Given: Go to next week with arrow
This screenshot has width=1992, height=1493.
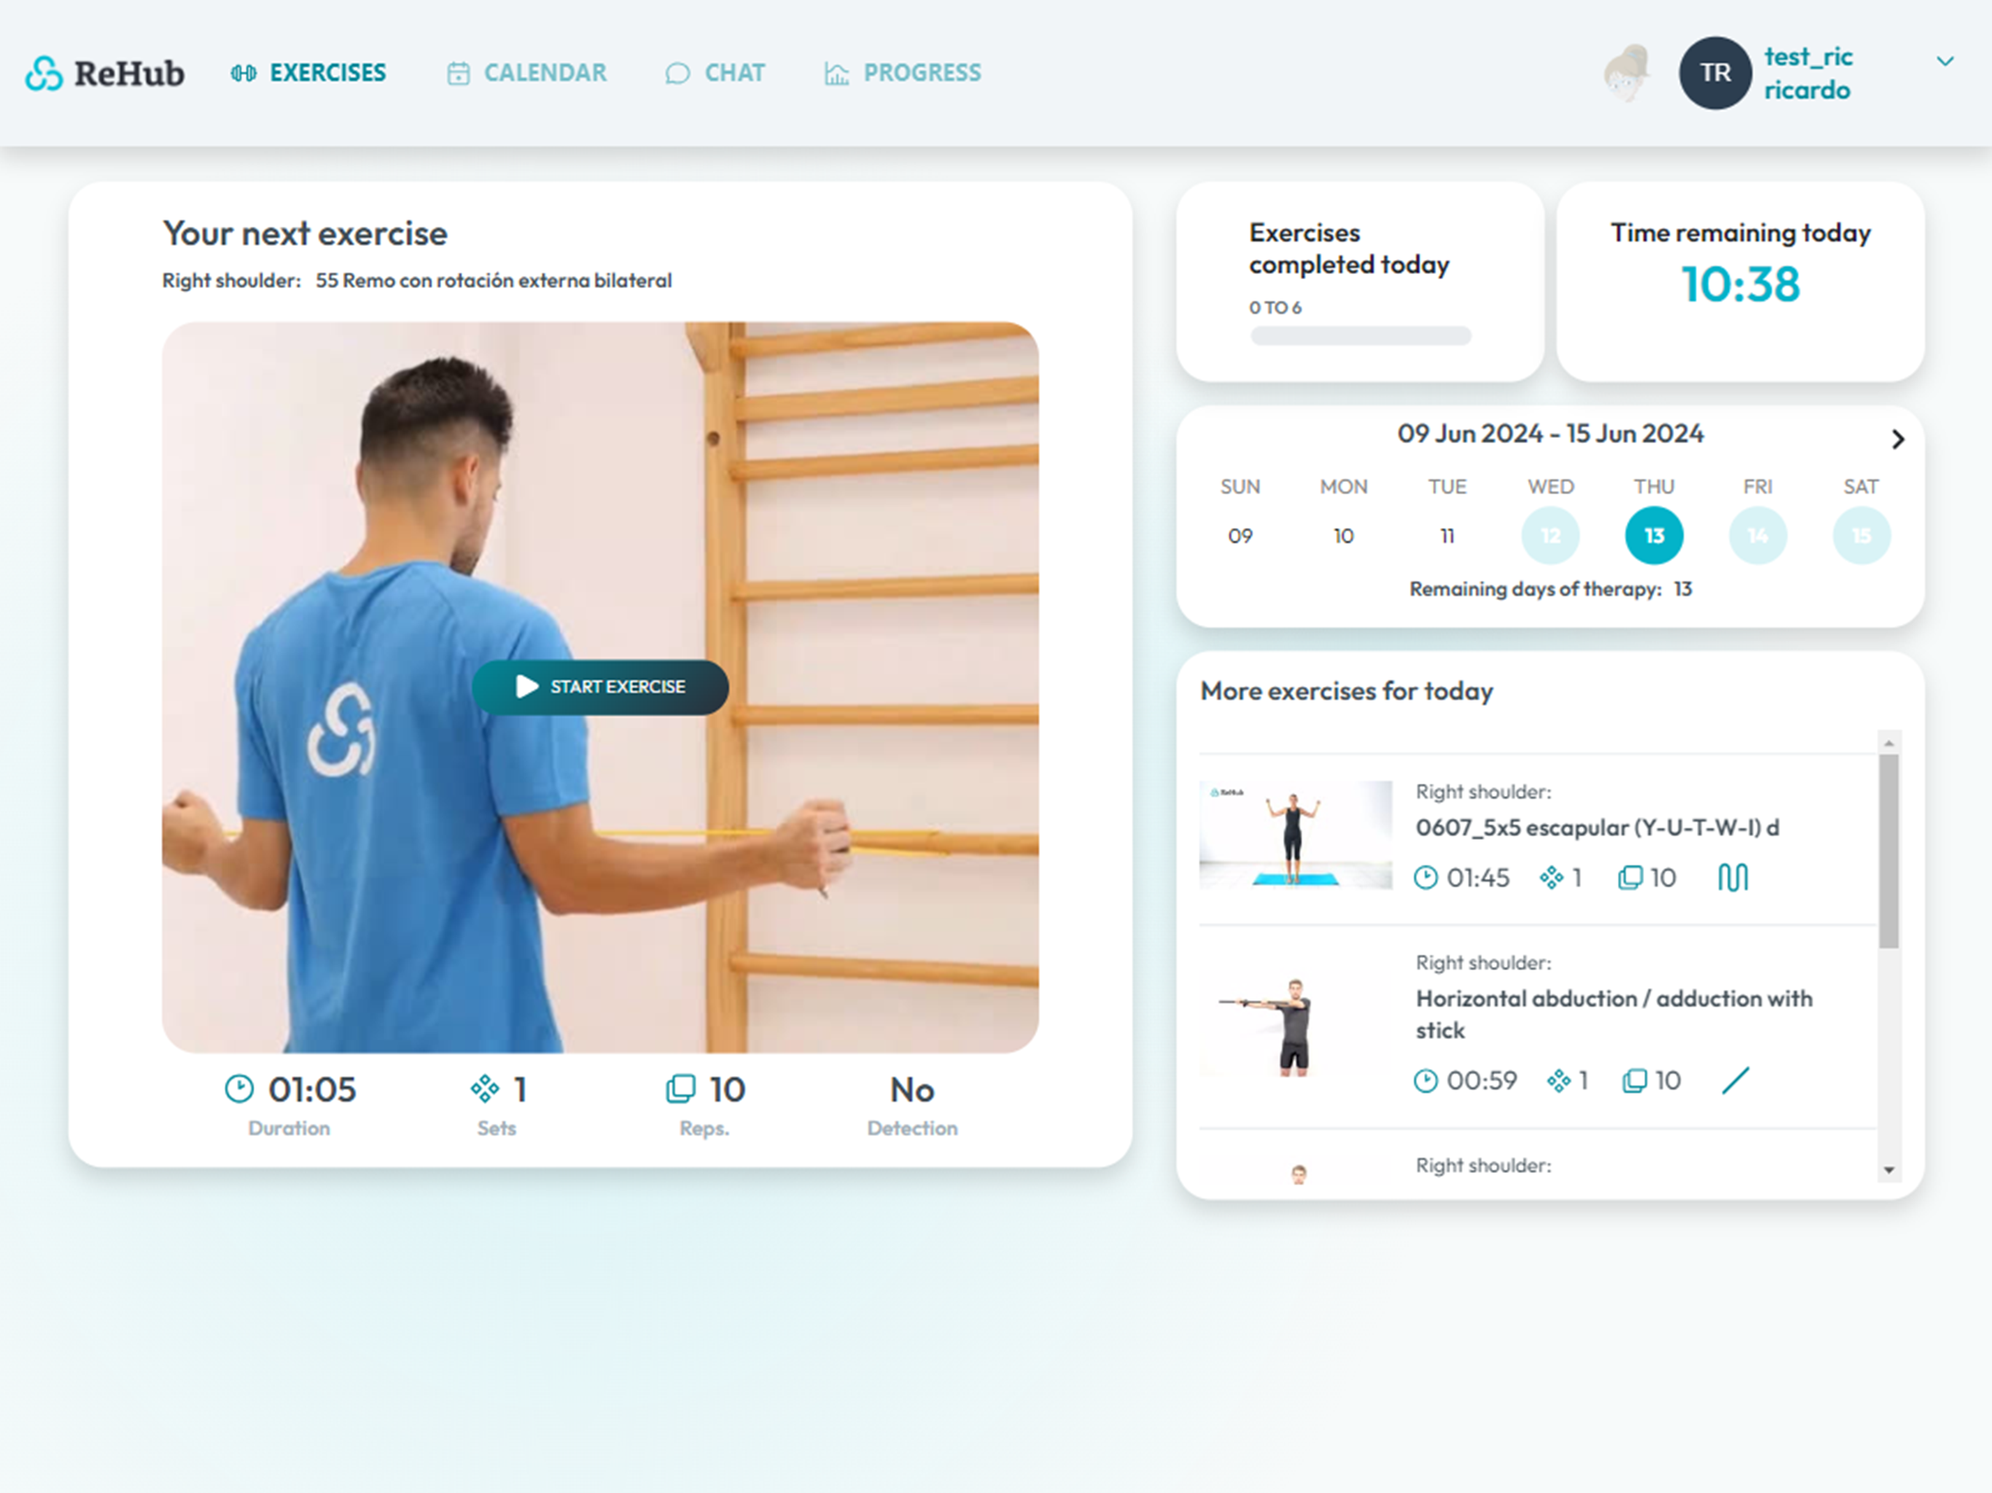Looking at the screenshot, I should click(x=1897, y=440).
